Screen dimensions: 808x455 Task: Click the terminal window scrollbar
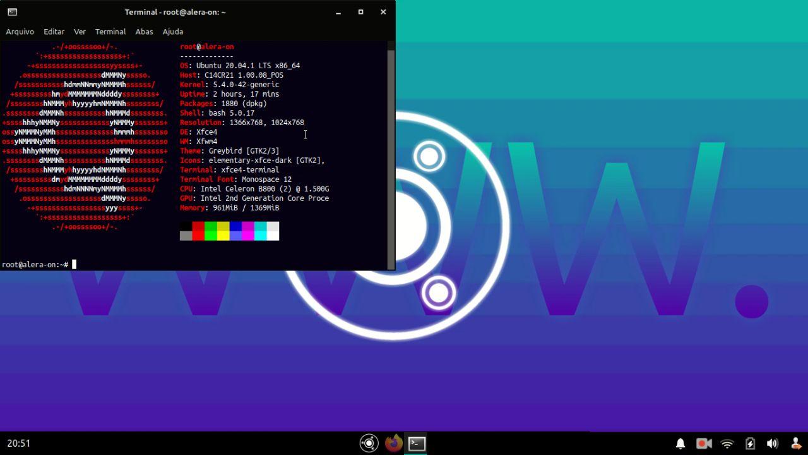(391, 152)
